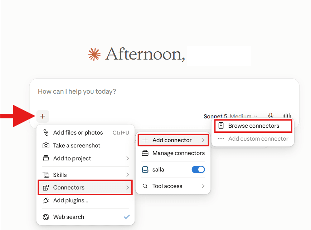Open voice mode waveform icon
This screenshot has height=230, width=311.
click(x=287, y=116)
